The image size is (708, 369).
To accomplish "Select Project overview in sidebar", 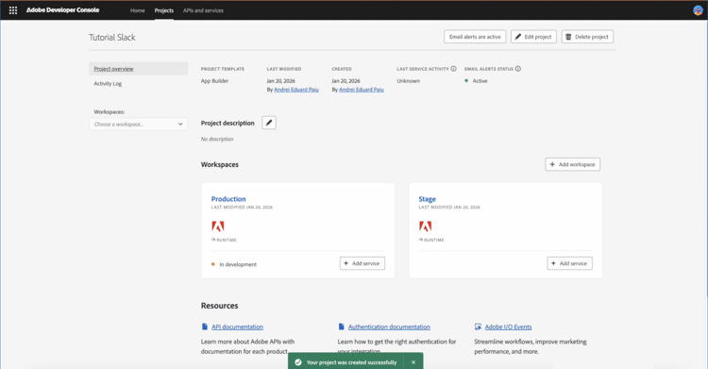I will [138, 69].
